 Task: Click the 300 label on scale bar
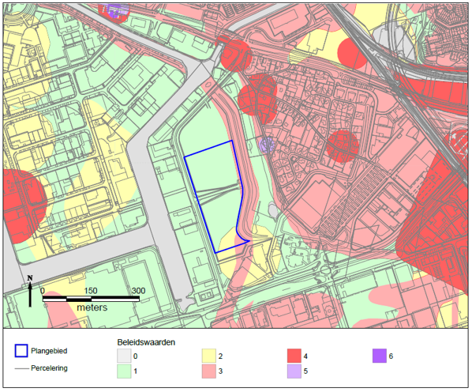pyautogui.click(x=138, y=291)
